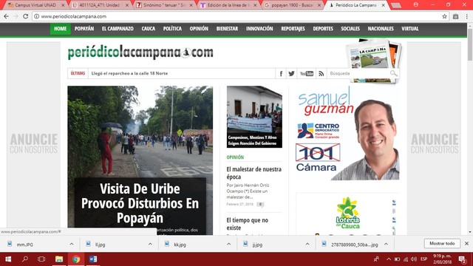Click the browser forward arrow
Screen dimensions: 473x266
coord(16,16)
